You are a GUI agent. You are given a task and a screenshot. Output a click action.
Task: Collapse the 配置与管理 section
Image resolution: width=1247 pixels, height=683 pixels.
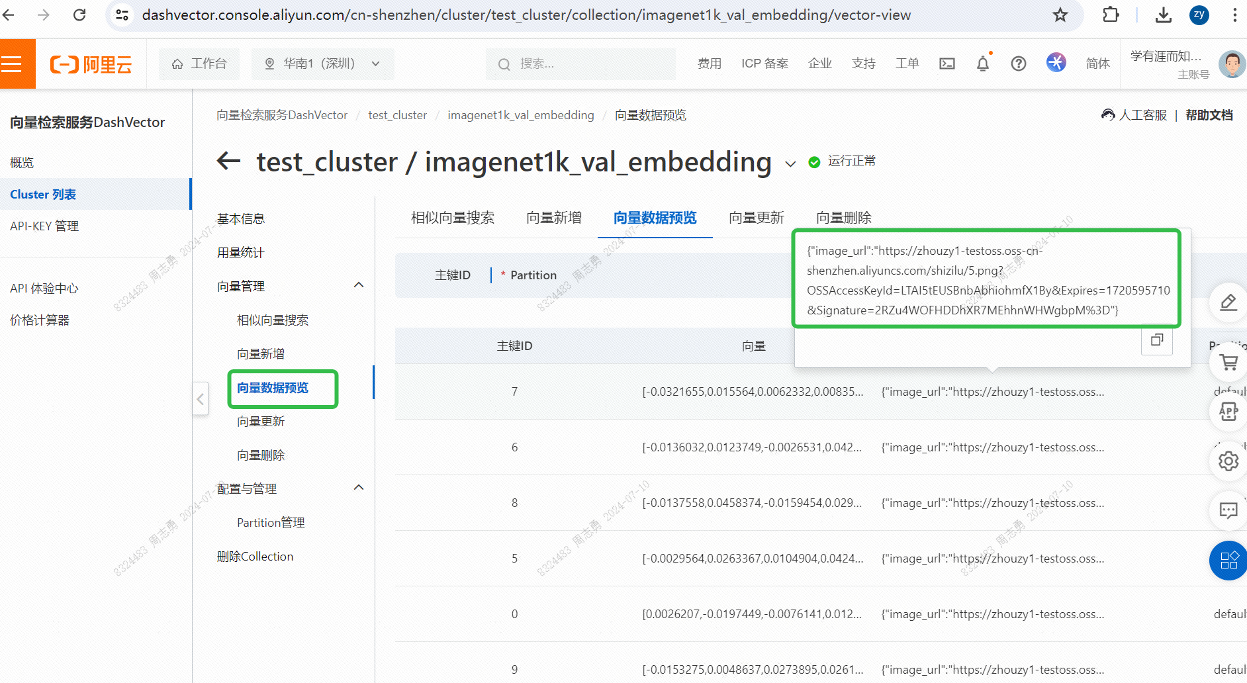click(x=359, y=488)
